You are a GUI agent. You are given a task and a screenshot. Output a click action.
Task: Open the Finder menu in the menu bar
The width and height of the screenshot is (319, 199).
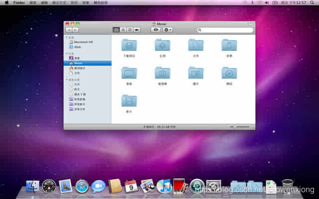[19, 2]
